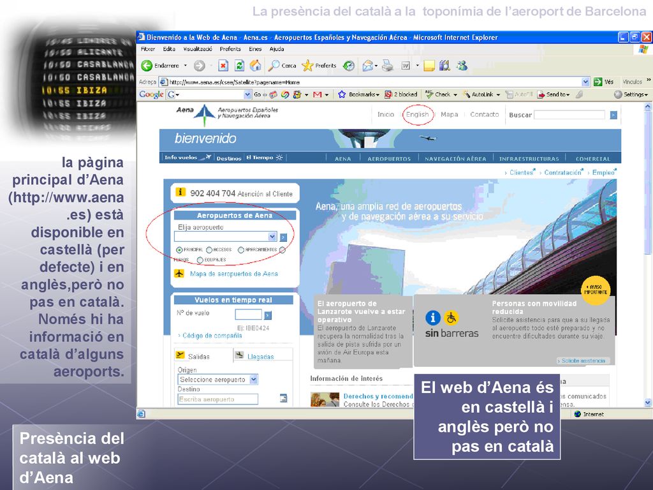Click the Stop loading icon
Screen dimensions: 653x490
(x=223, y=66)
